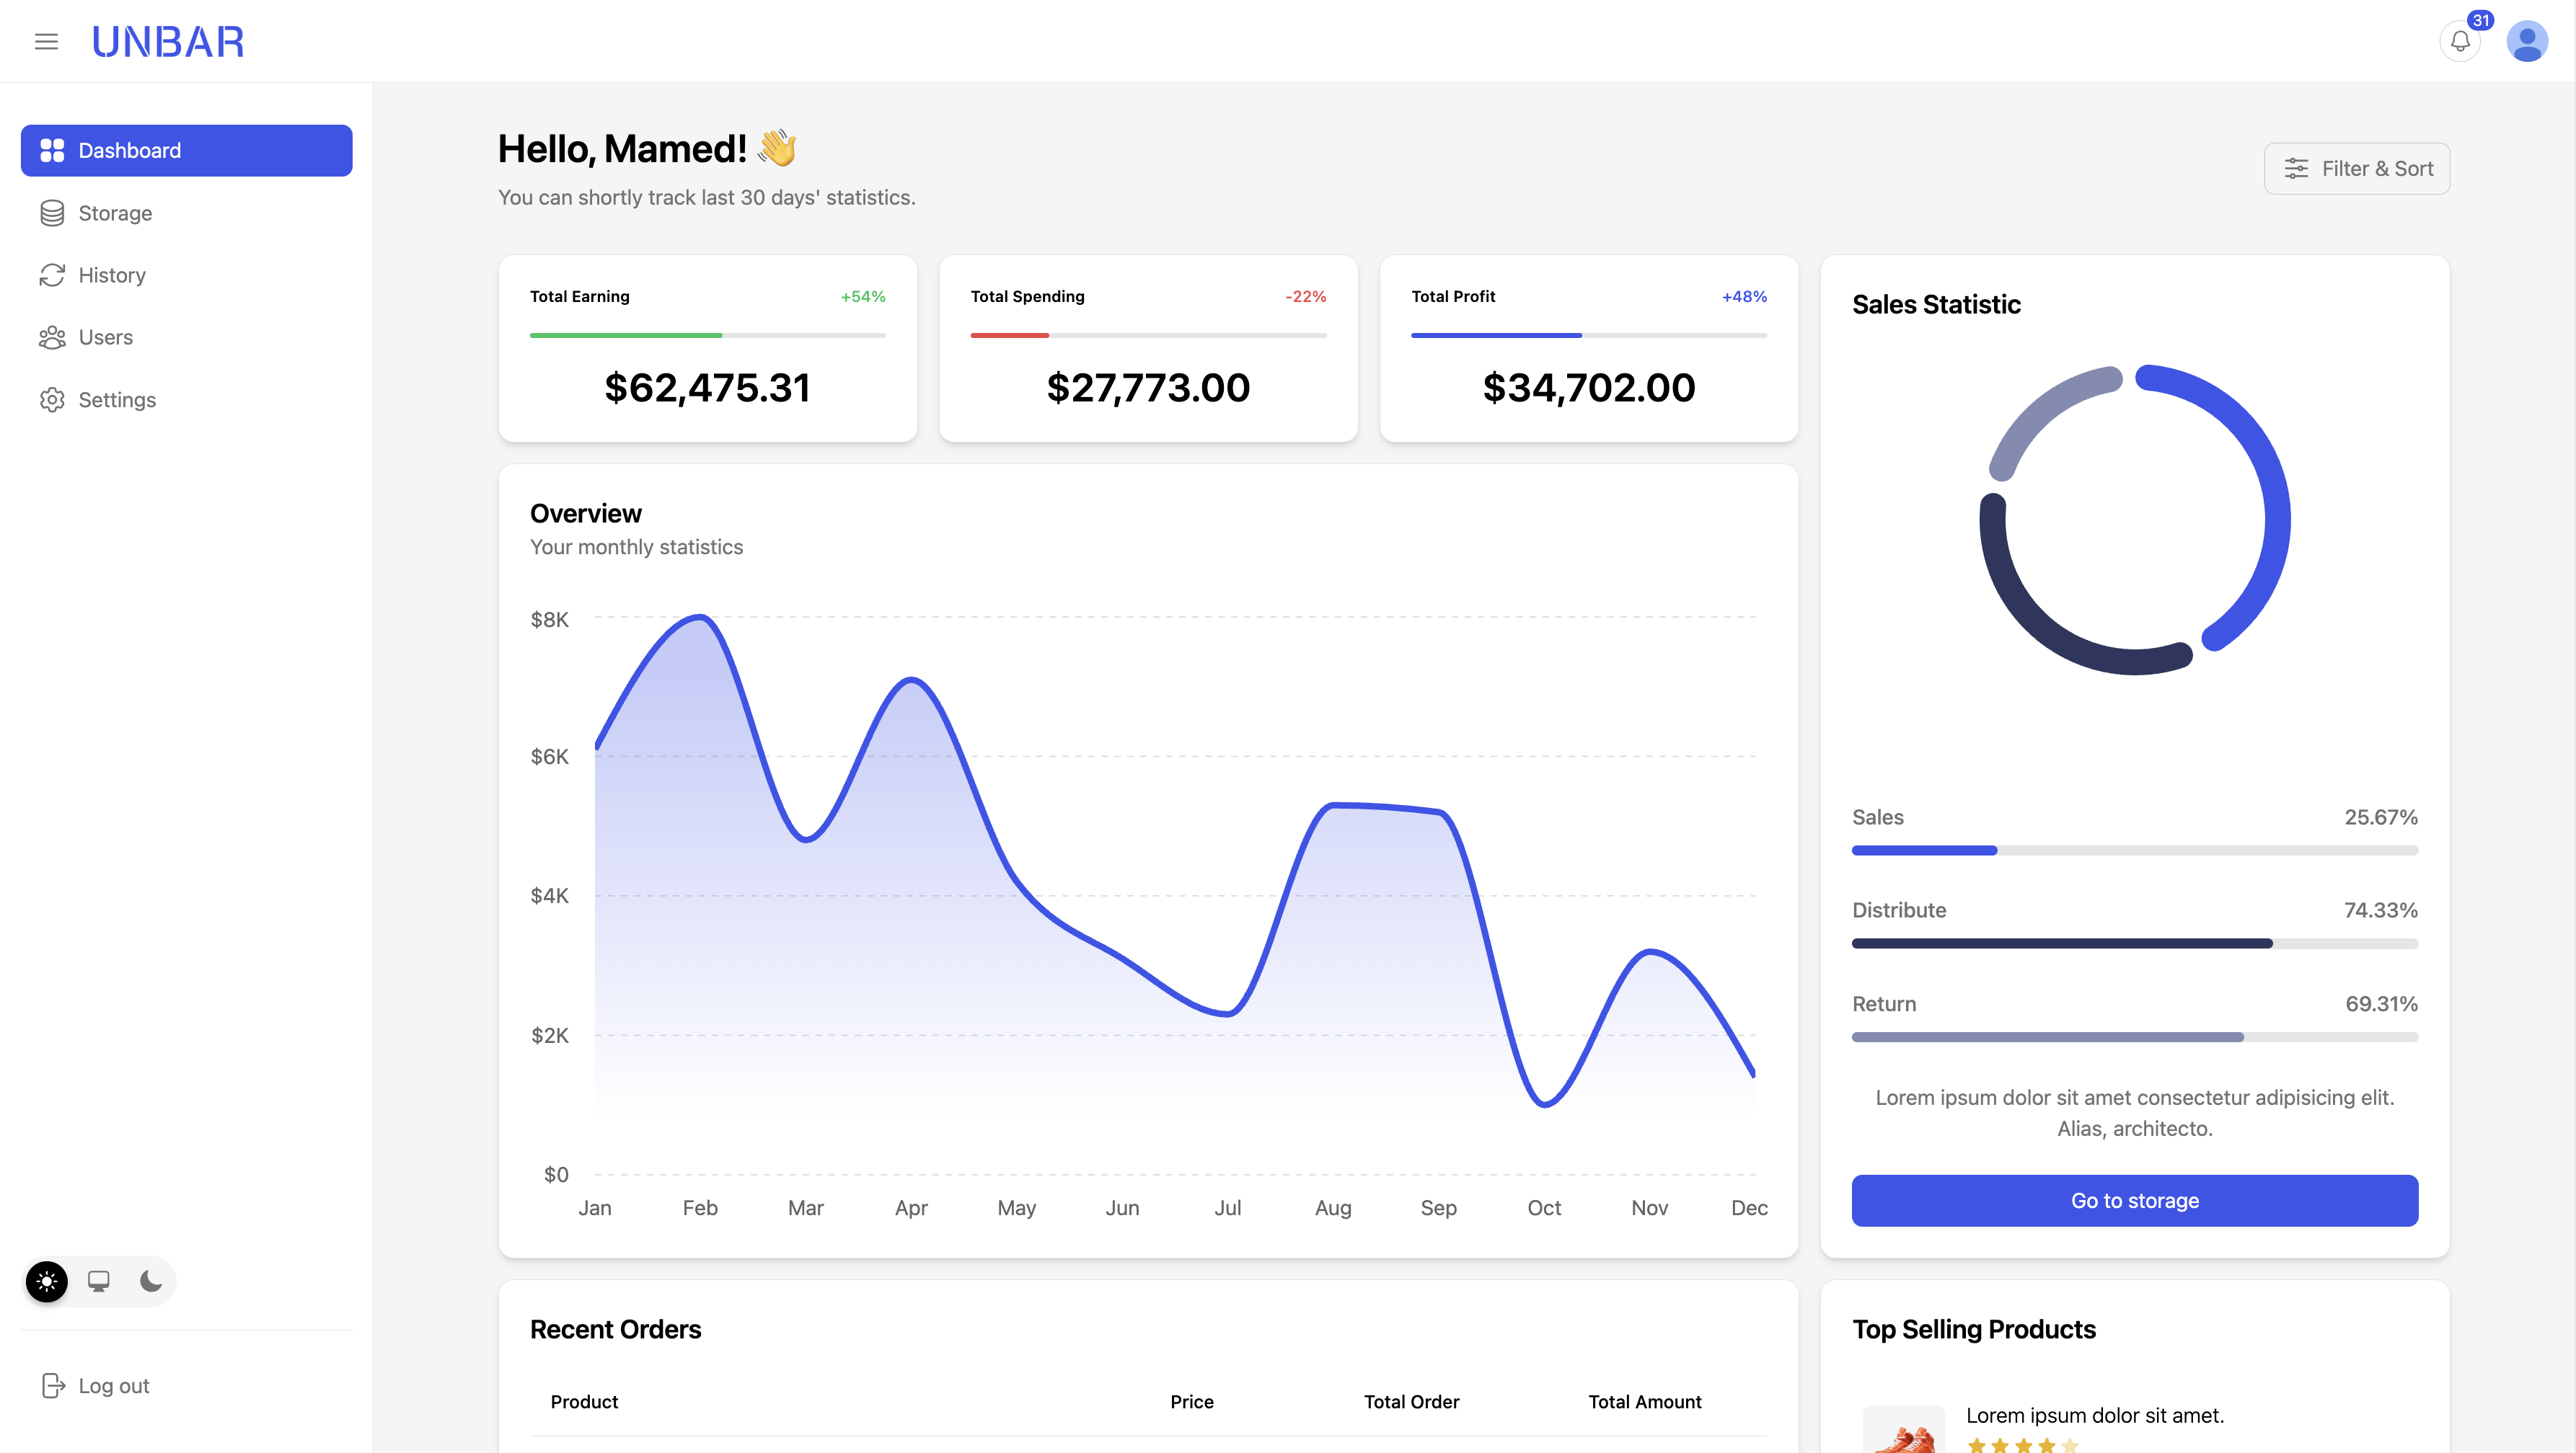Image resolution: width=2576 pixels, height=1453 pixels.
Task: Click the History refresh icon in sidebar
Action: coord(52,275)
